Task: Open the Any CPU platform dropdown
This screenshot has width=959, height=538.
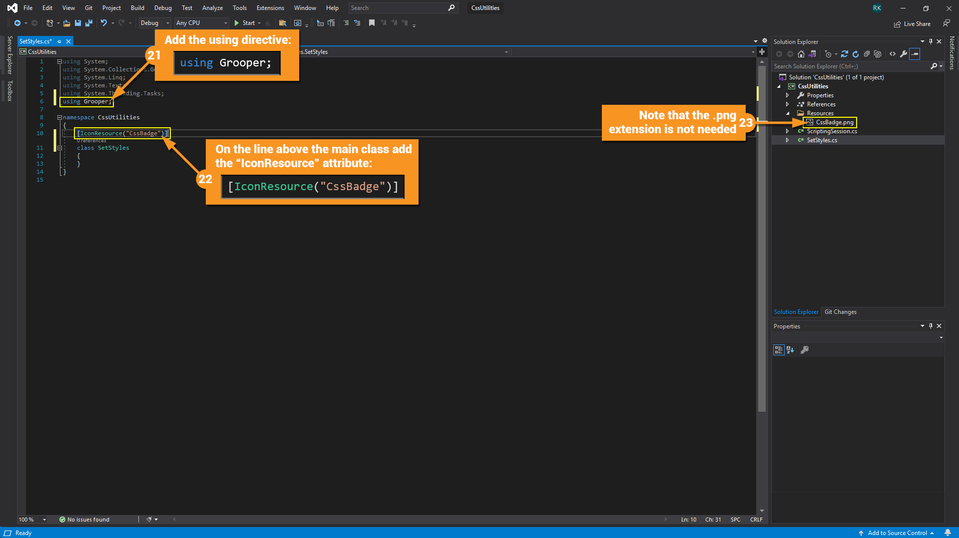Action: pyautogui.click(x=202, y=23)
